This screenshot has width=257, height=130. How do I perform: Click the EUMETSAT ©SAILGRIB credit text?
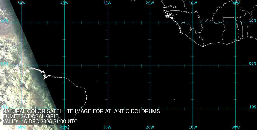31,117
